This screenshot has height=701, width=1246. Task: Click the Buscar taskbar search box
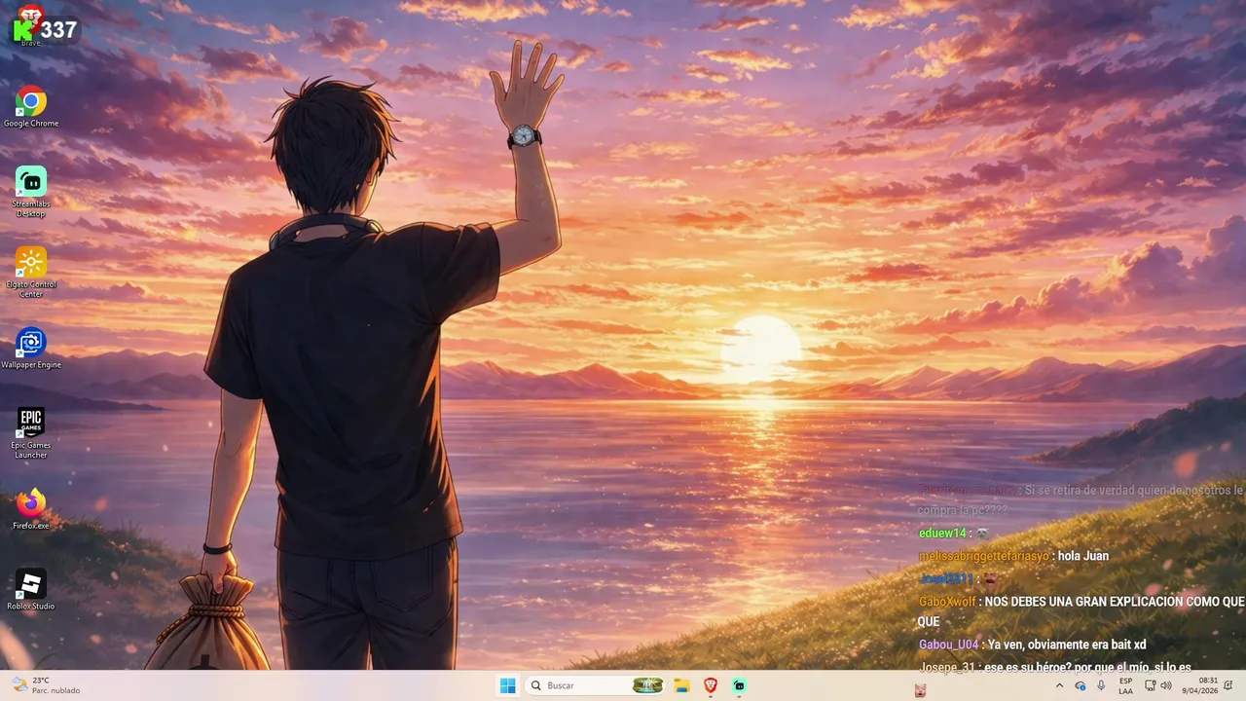click(x=596, y=685)
